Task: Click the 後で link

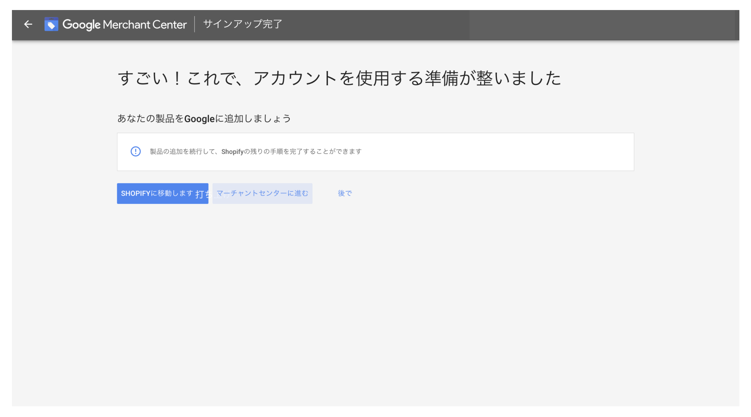Action: coord(345,193)
